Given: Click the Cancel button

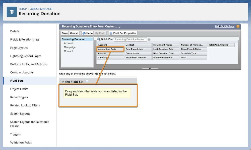Looking at the screenshot, I should 74,33.
